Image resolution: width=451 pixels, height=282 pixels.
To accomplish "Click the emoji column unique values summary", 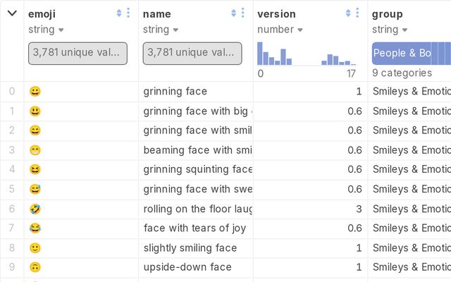I will point(78,54).
